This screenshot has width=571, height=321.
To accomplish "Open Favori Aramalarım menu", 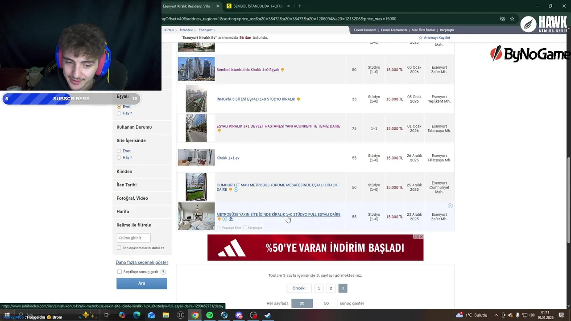I will click(394, 30).
